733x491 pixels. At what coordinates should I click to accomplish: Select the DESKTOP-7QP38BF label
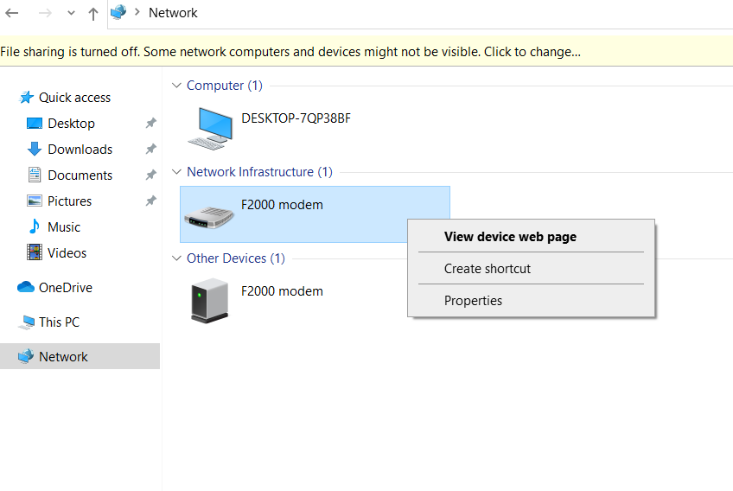(x=296, y=118)
